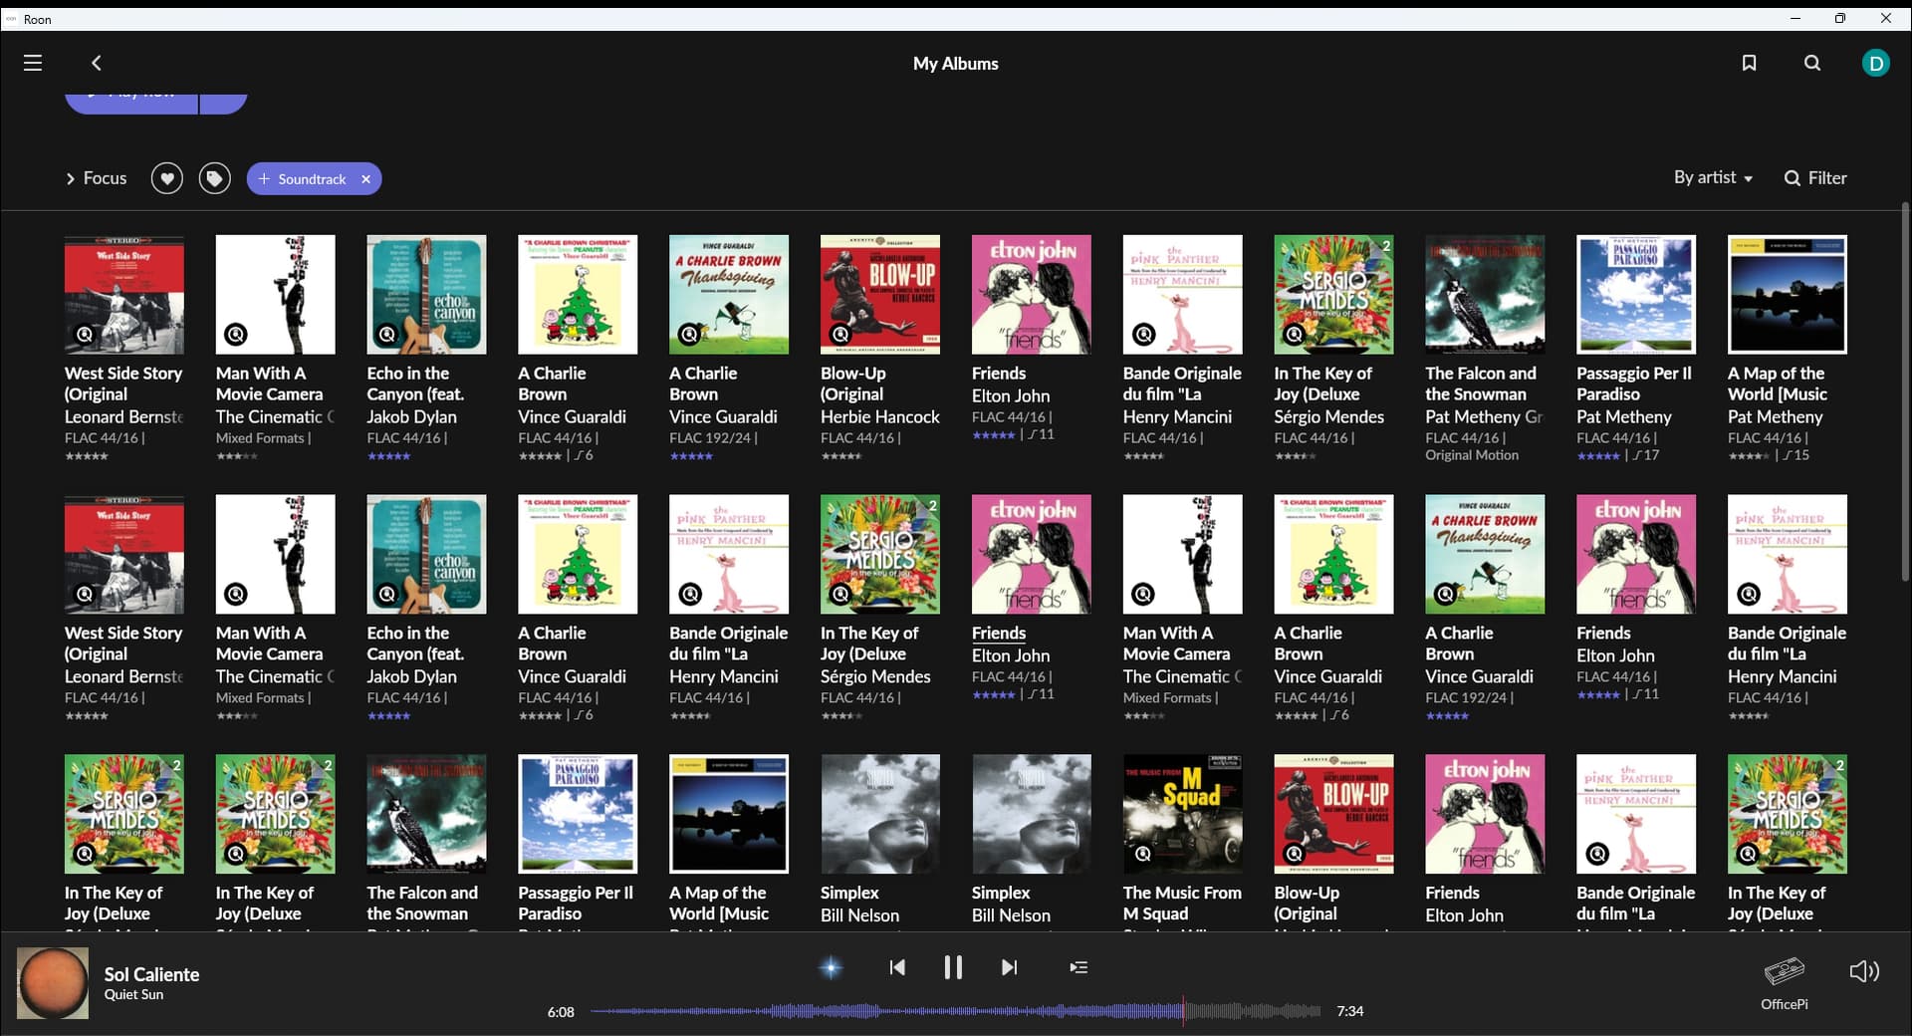This screenshot has width=1912, height=1036.
Task: Open artist Leonard Bernstein in first row
Action: click(124, 416)
